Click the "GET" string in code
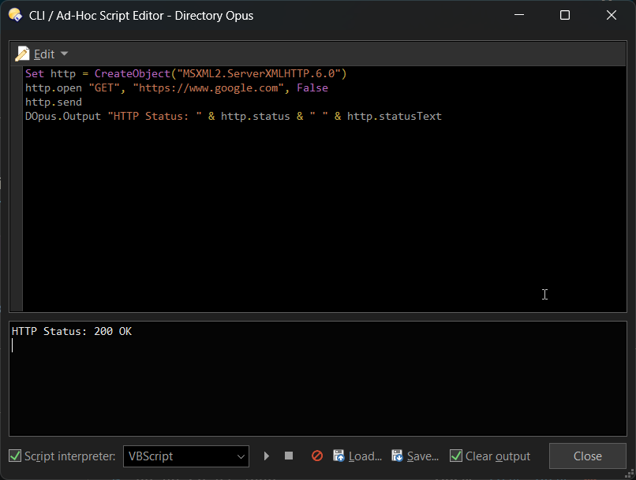The height and width of the screenshot is (480, 636). (104, 88)
